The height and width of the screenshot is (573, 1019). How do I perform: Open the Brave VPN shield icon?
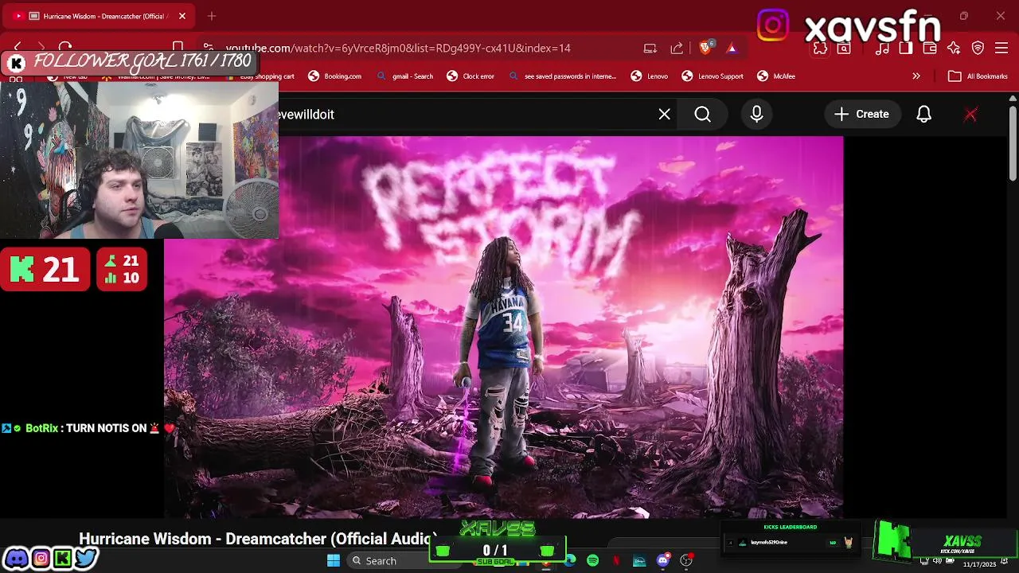pos(978,48)
